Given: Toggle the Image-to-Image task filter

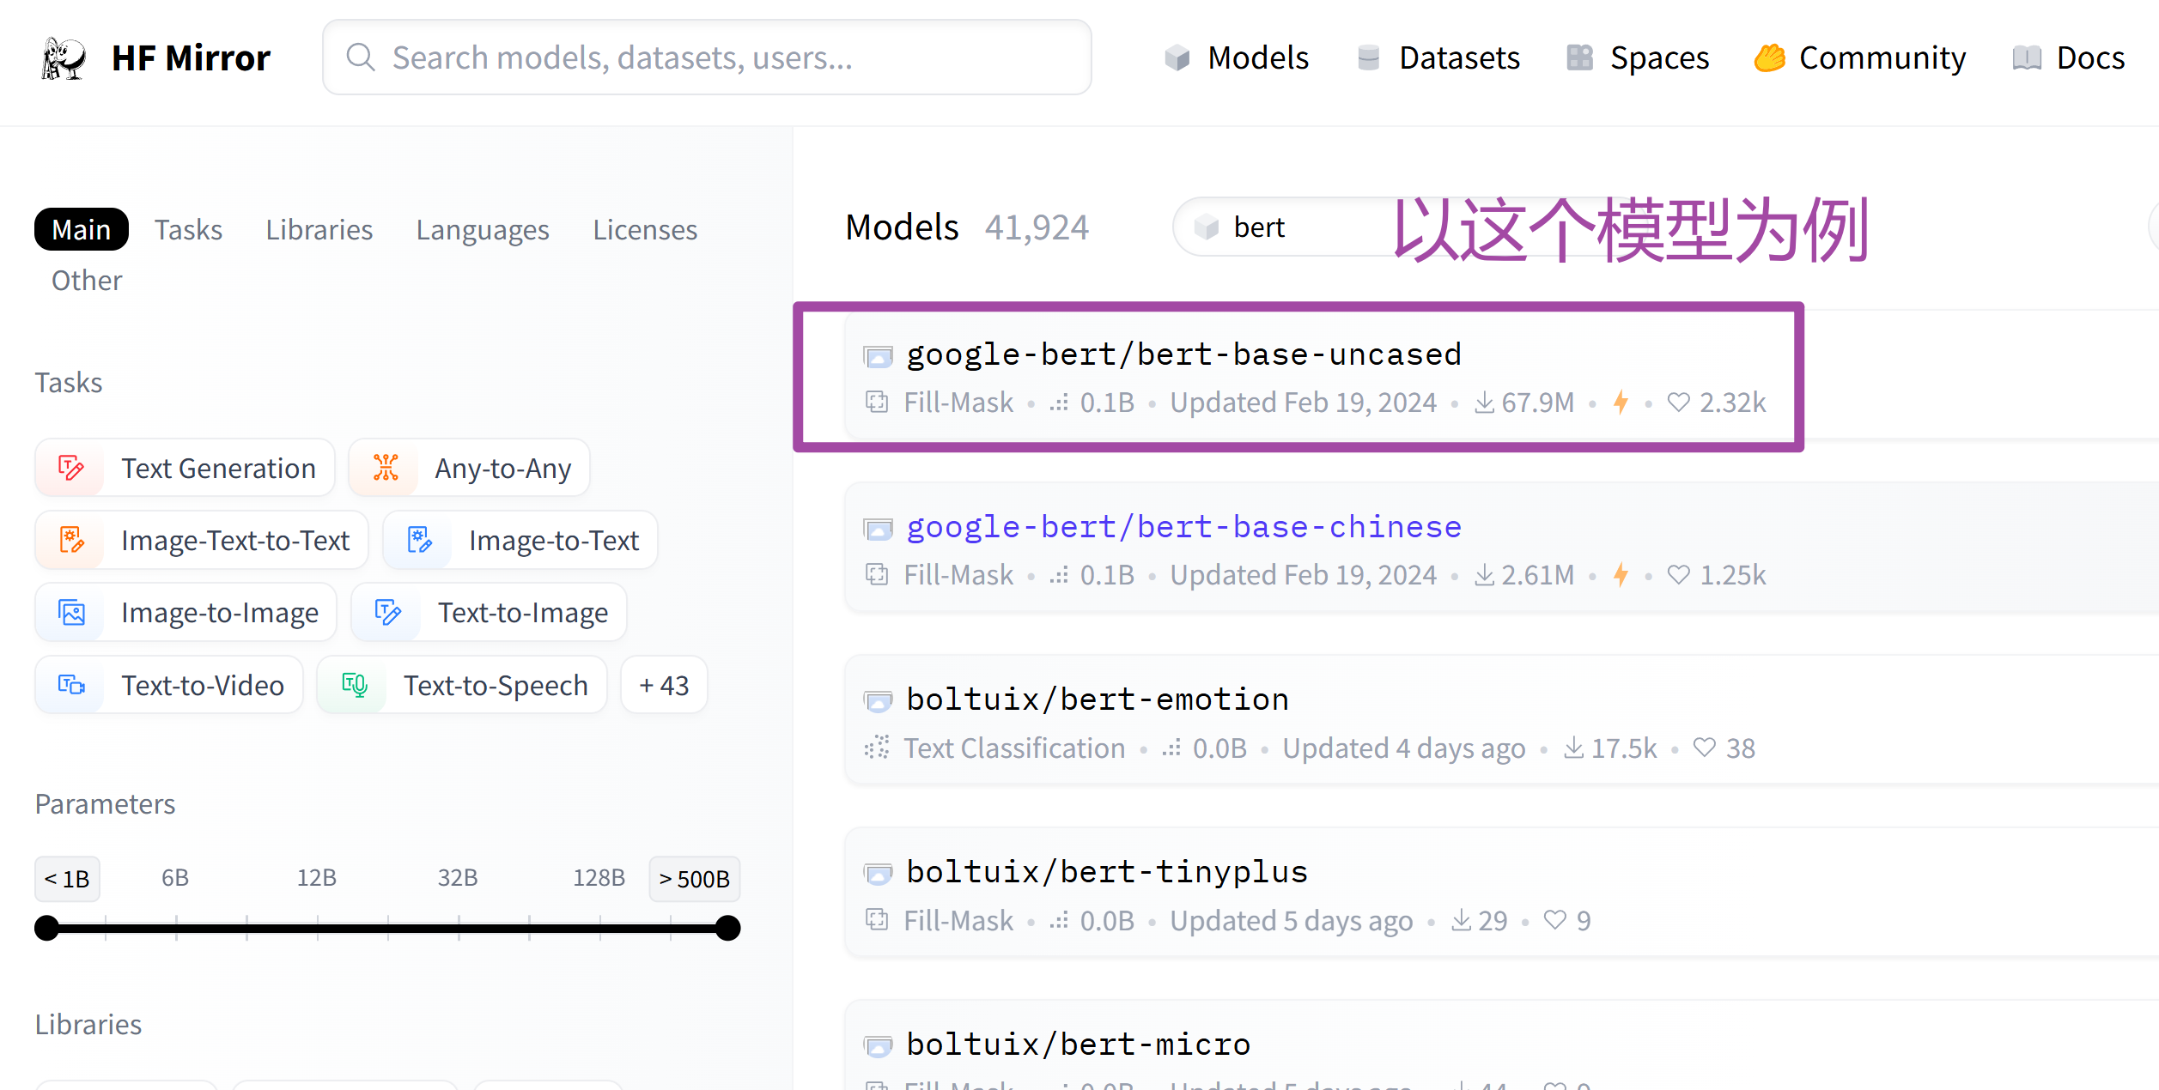Looking at the screenshot, I should click(x=185, y=613).
